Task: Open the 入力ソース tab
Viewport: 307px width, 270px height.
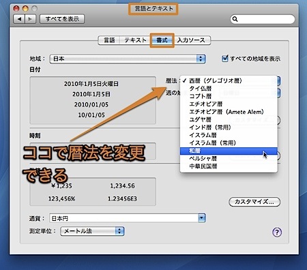Action: coord(192,40)
